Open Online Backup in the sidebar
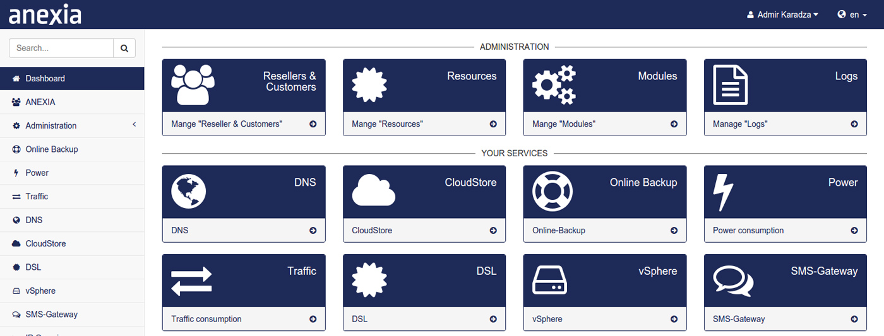 point(72,149)
